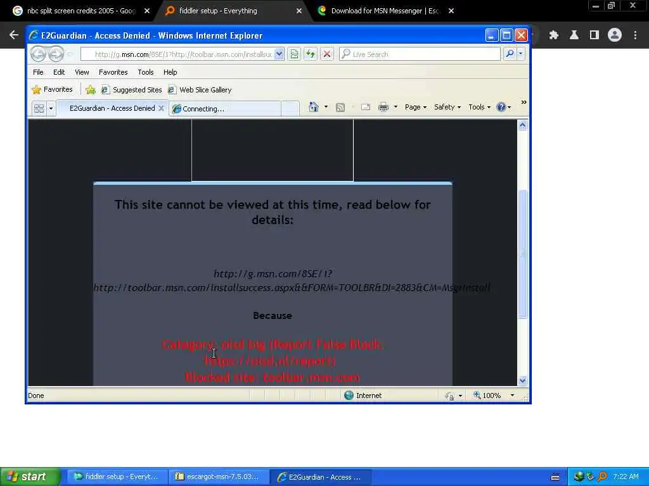
Task: Open the E2Guardian taskbar item
Action: point(321,477)
